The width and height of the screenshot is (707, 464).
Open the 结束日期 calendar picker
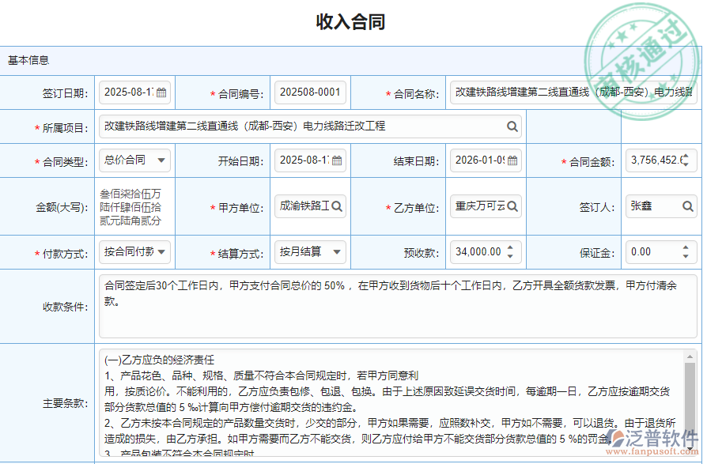[x=512, y=160]
